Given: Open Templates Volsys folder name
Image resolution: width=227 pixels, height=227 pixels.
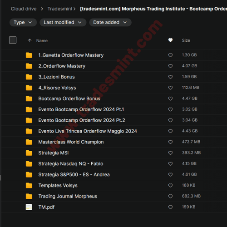Looking at the screenshot, I should pyautogui.click(x=58, y=186).
